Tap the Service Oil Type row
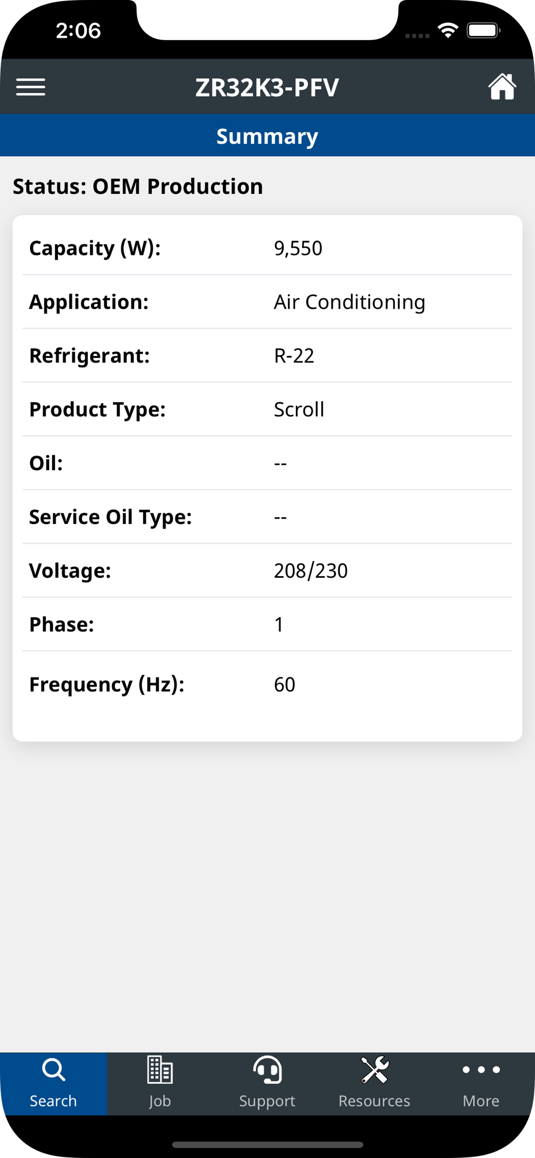This screenshot has width=535, height=1158. tap(267, 517)
